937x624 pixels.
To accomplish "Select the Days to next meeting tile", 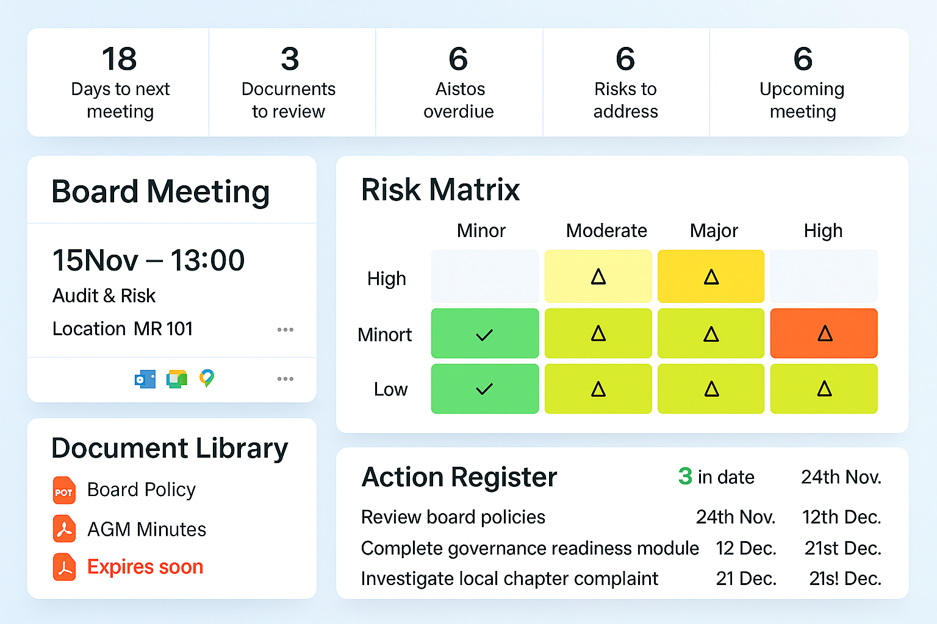I will tap(120, 83).
